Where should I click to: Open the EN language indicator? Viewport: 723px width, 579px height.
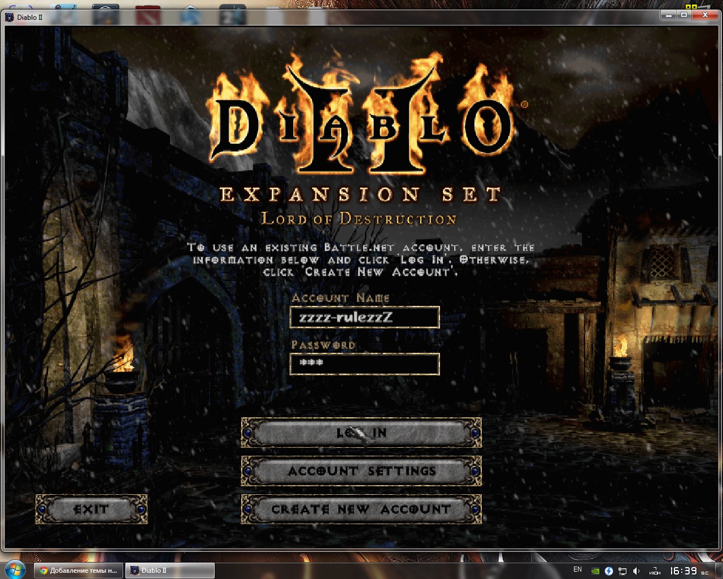577,569
